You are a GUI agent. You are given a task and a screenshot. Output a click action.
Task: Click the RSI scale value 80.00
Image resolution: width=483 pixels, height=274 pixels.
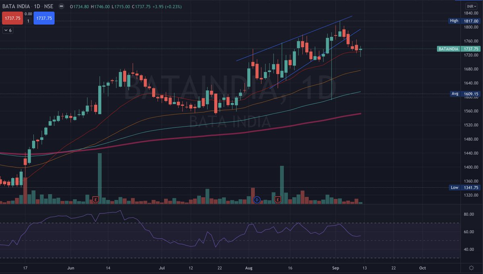tap(469, 214)
